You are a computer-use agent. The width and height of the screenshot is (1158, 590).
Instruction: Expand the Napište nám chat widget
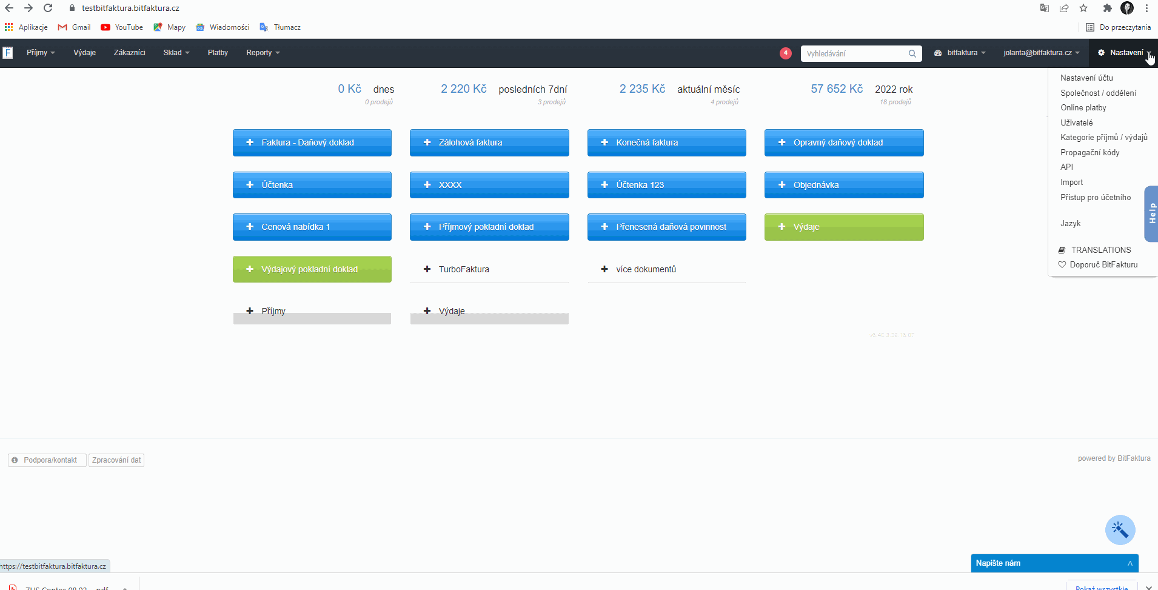point(1054,563)
